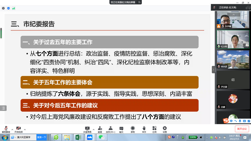Raise hand using 举手 button
This screenshot has width=251, height=141.
(144, 129)
